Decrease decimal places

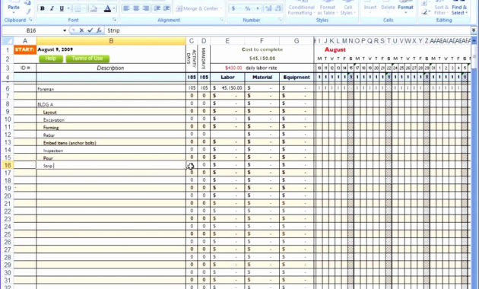click(278, 8)
